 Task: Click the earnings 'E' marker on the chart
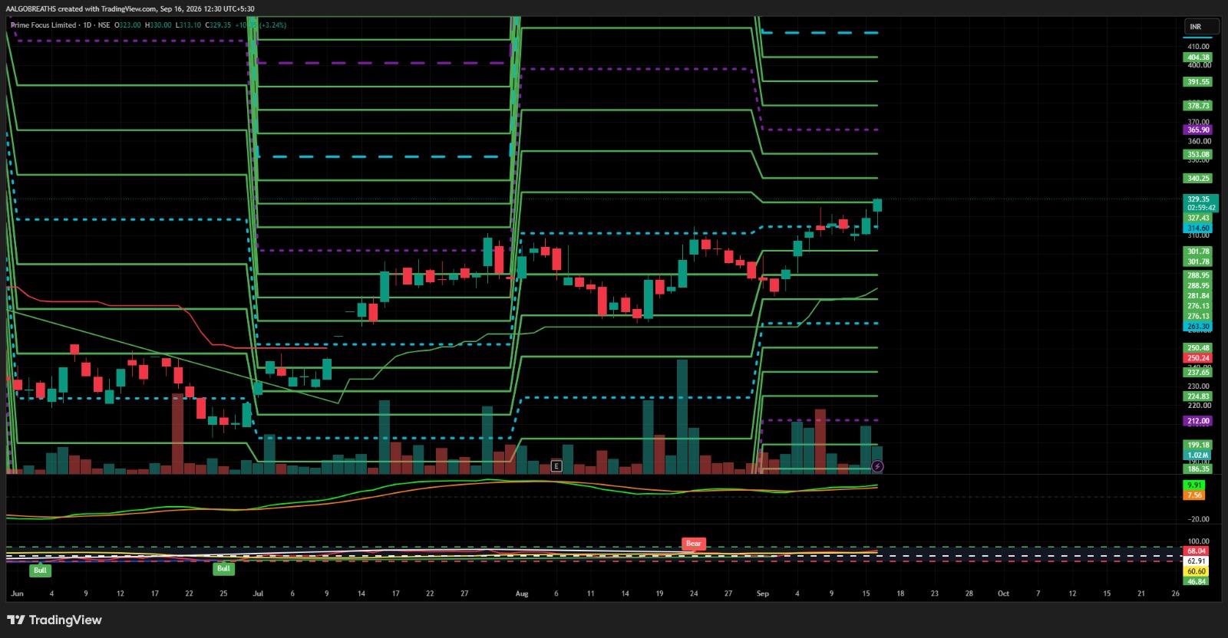(556, 465)
